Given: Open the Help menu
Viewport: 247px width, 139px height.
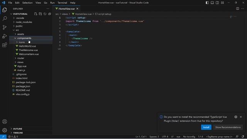Looking at the screenshot, I should click(73, 3).
